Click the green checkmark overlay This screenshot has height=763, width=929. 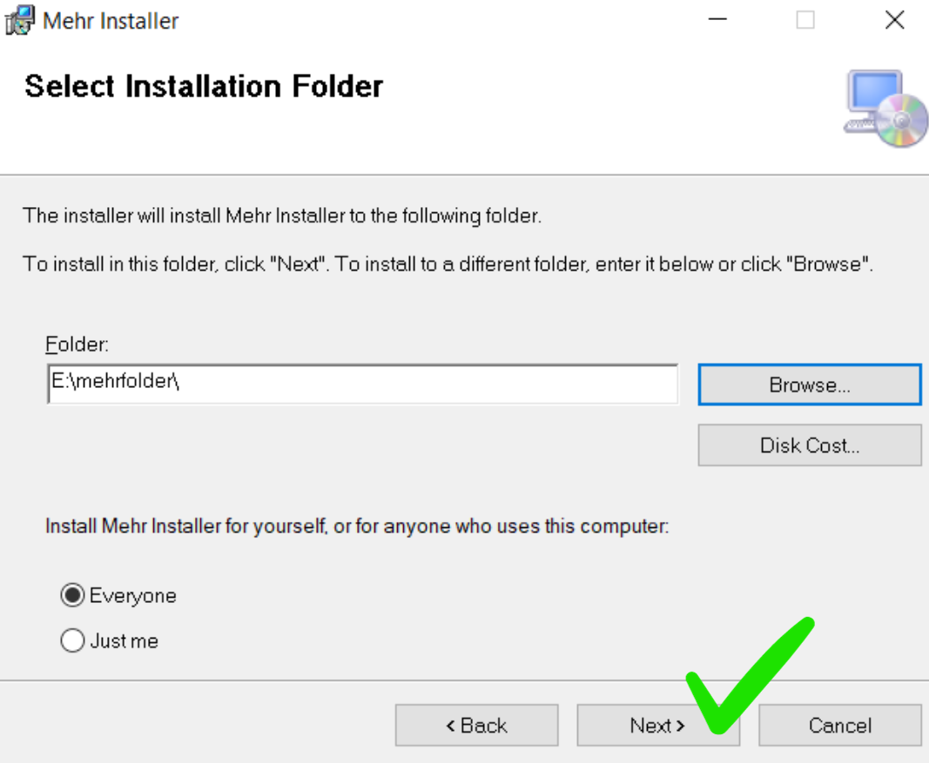click(750, 675)
